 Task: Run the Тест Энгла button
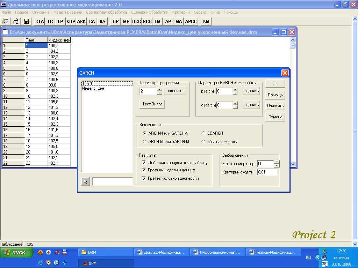[152, 104]
